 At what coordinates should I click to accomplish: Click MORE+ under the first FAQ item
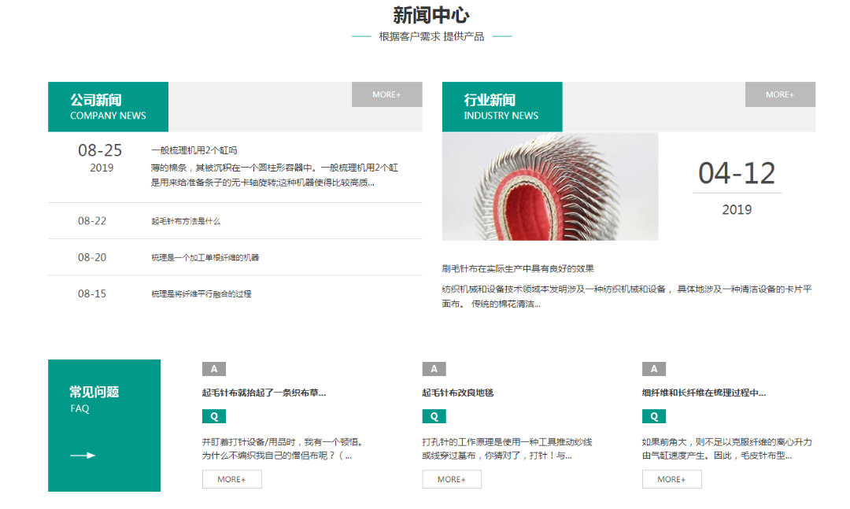coord(231,479)
